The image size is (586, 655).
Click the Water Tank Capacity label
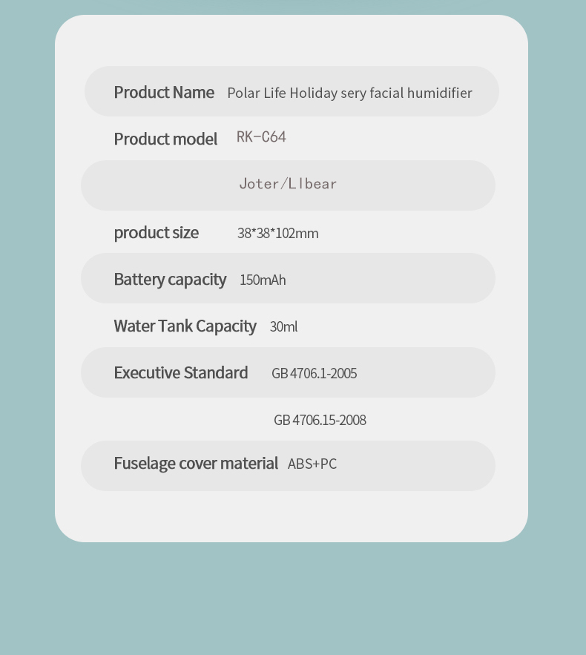[185, 326]
